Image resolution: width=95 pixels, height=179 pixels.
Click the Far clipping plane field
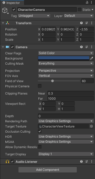pyautogui.click(x=71, y=99)
